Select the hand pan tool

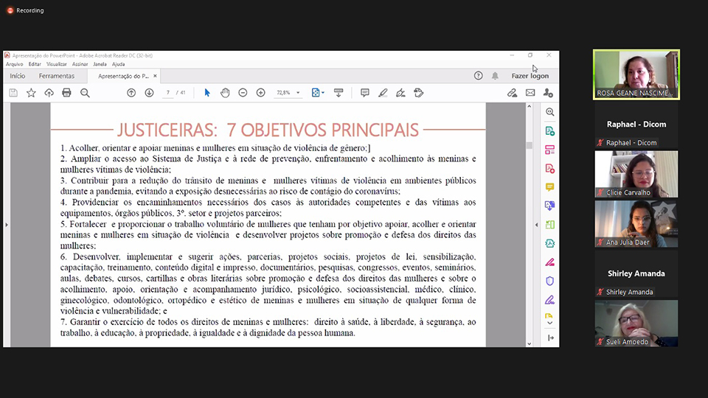tap(225, 93)
